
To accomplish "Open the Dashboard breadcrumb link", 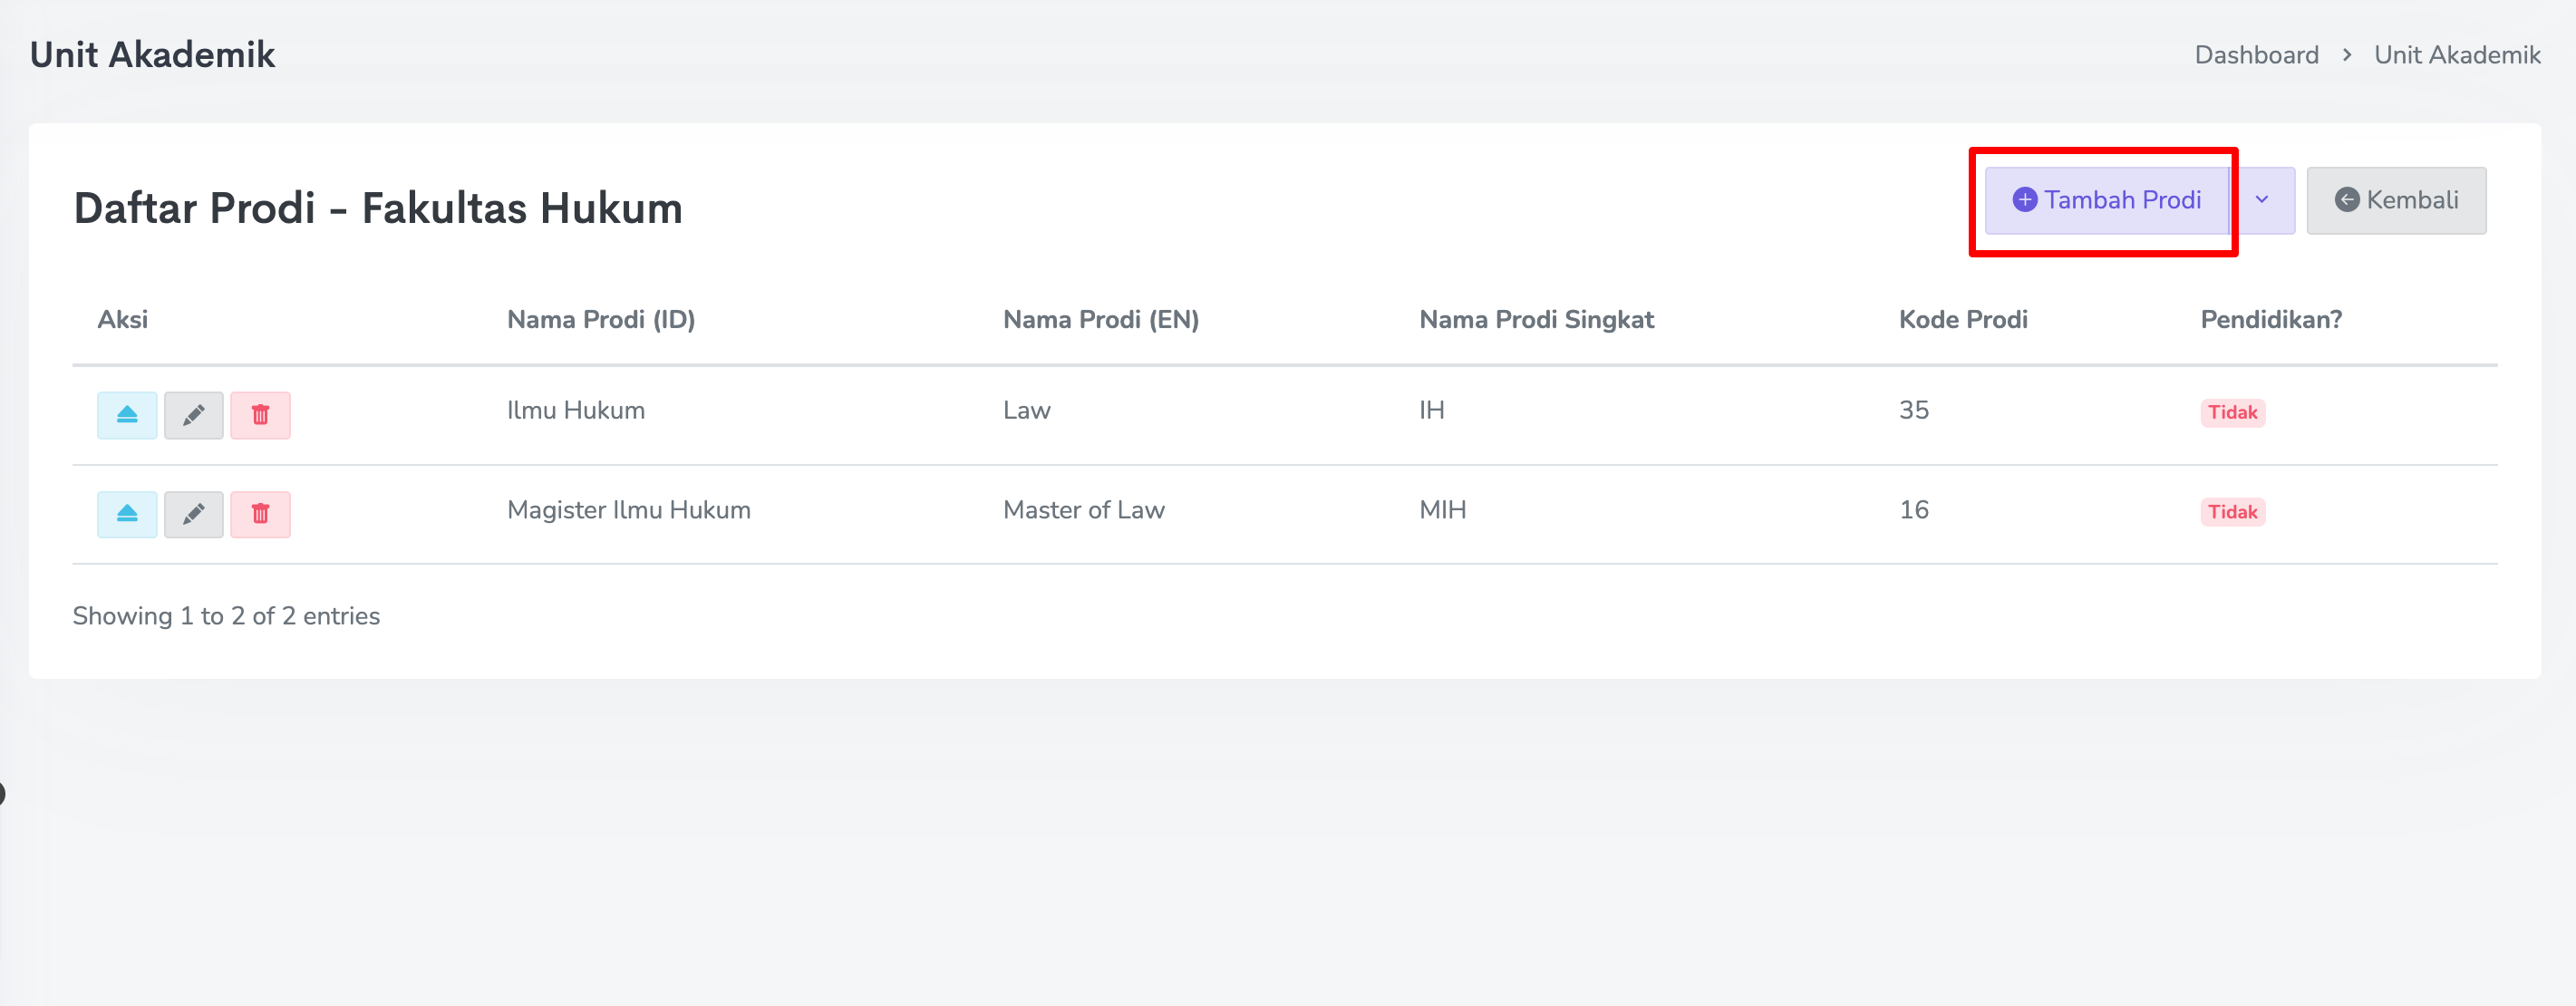I will pos(2256,55).
